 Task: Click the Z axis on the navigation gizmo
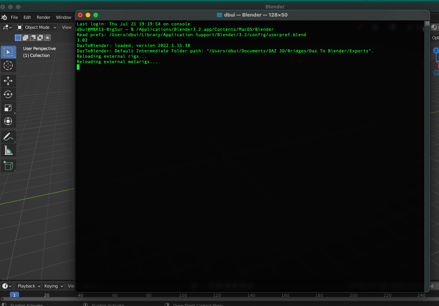(x=436, y=50)
